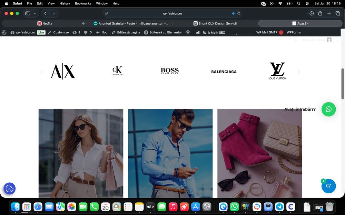Click the gr-fashion.ro address field
Viewport: 345px width, 215px height.
point(172,13)
